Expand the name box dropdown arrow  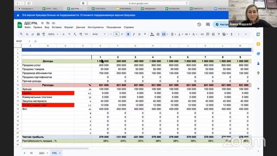coord(29,41)
